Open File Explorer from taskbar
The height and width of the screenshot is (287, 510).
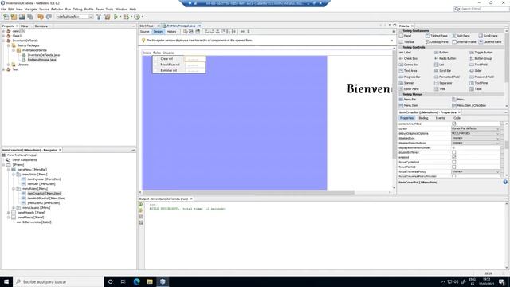(x=150, y=281)
